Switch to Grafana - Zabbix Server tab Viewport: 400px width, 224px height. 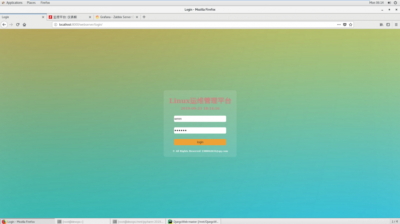[117, 17]
